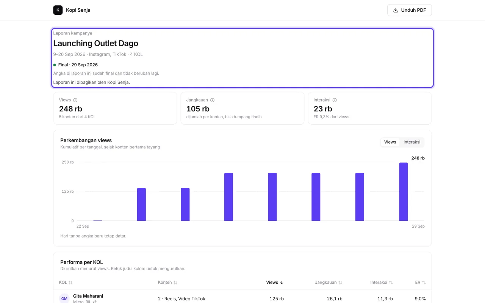485x303 pixels.
Task: Click the Kopi Senja logo icon
Action: click(x=58, y=10)
